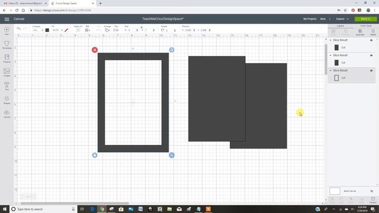Image resolution: width=379 pixels, height=213 pixels.
Task: Hide the middle Slice Result layer
Action: point(371,55)
